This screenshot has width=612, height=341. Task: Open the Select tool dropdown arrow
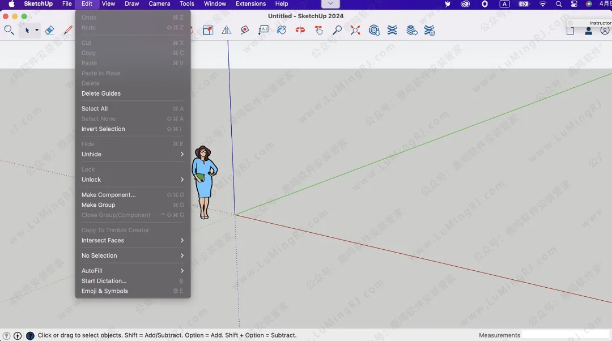pos(37,31)
